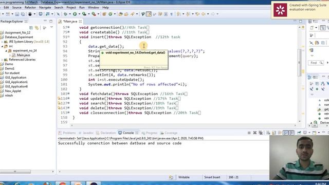Click the Last Edit Location icon
The image size is (329, 185).
click(x=197, y=14)
